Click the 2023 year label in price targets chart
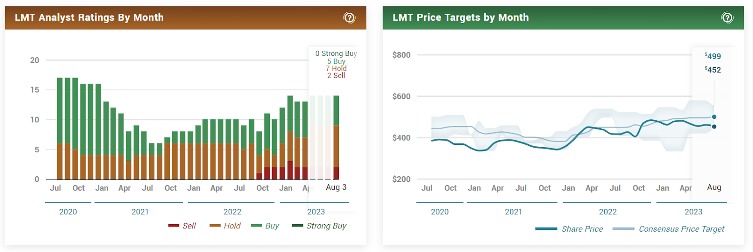This screenshot has width=753, height=252. [693, 212]
